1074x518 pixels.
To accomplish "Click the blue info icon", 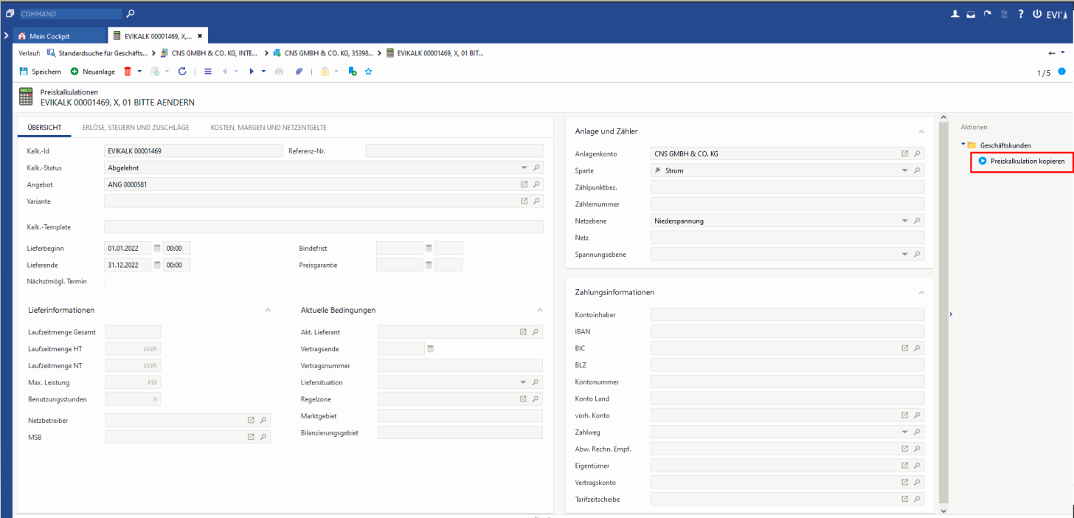I will (1062, 72).
